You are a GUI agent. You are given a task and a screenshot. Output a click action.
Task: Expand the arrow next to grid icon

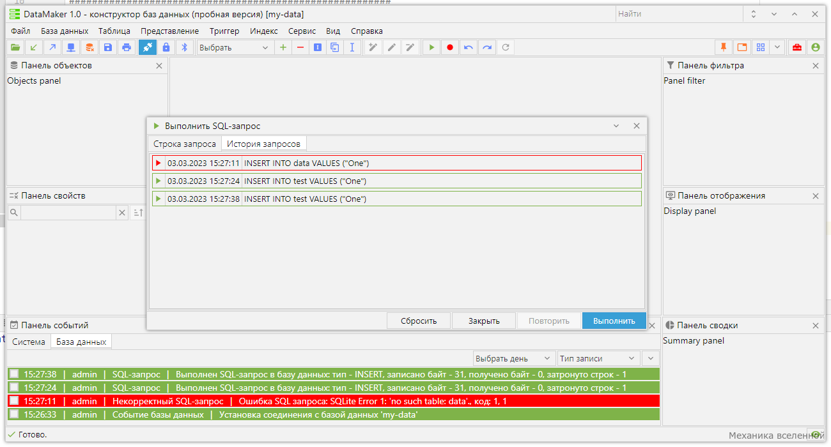pyautogui.click(x=777, y=47)
